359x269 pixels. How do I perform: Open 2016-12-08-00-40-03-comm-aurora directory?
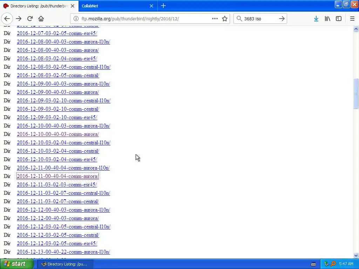tap(58, 50)
